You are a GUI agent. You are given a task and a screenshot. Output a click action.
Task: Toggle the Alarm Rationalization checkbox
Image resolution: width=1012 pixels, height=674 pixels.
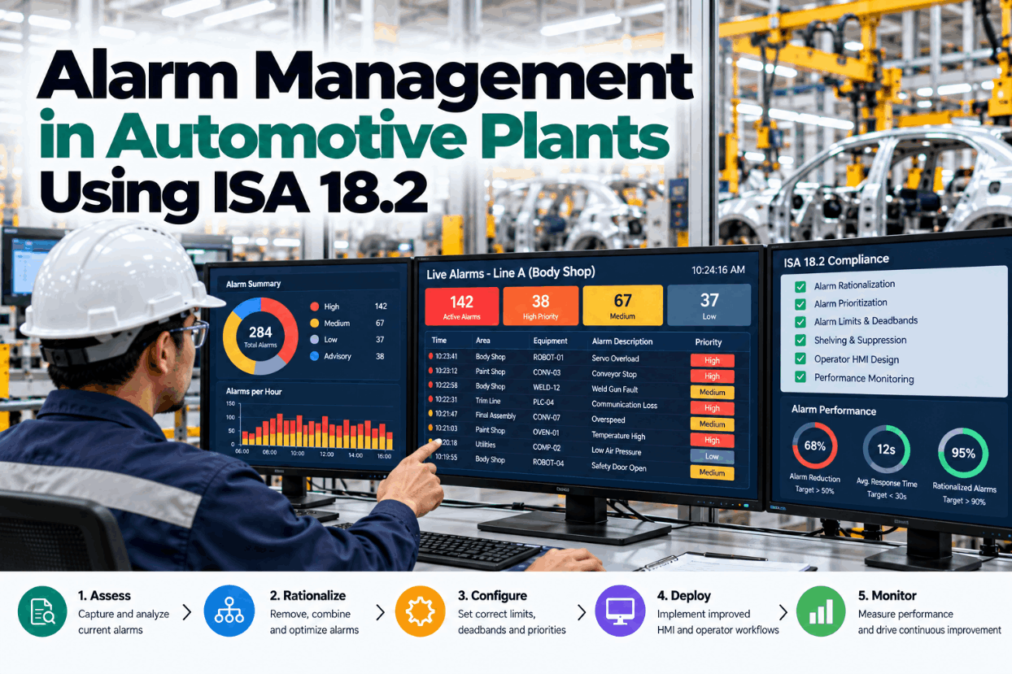800,286
